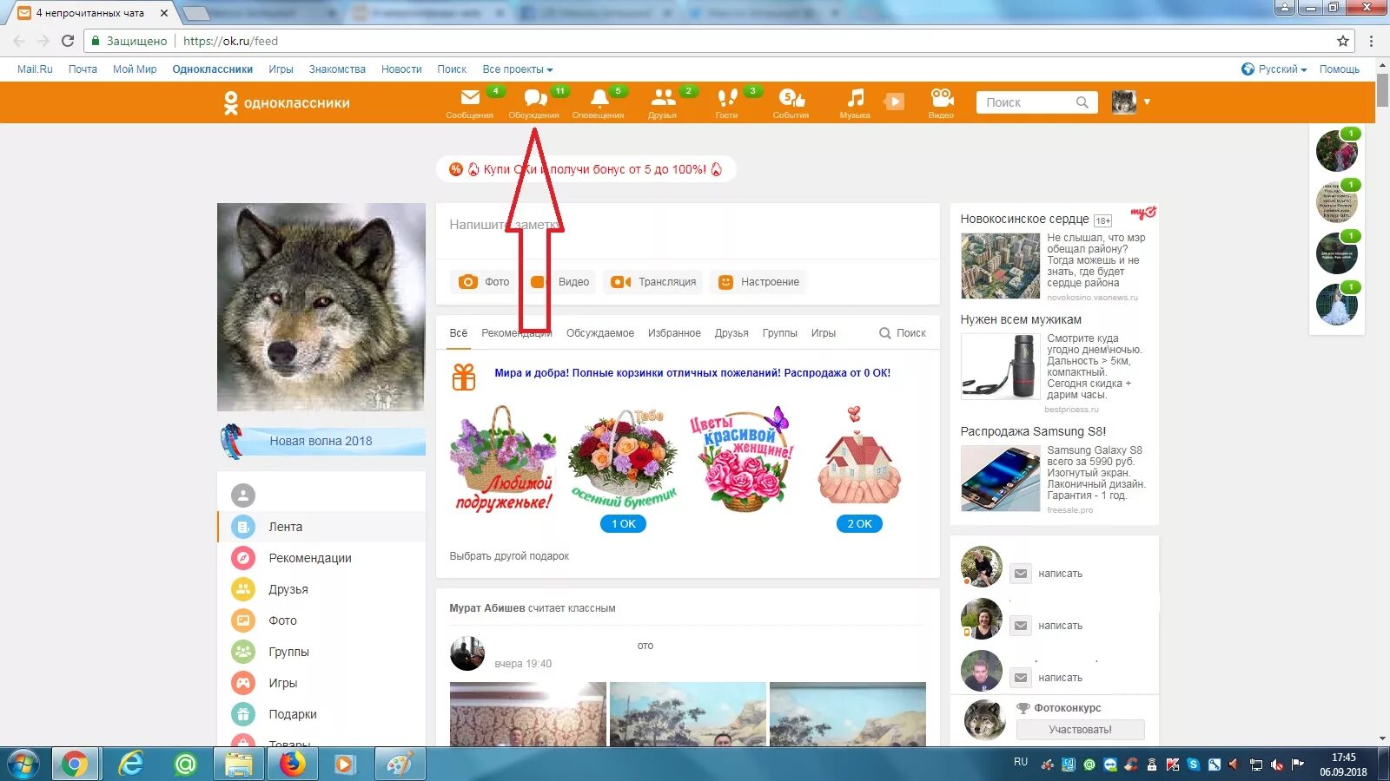The image size is (1390, 781).
Task: Open wolf profile photo
Action: (321, 307)
